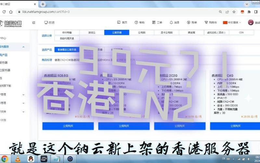The image size is (260, 163).
Task: Click the volume speaker tray icon
Action: (249, 159)
